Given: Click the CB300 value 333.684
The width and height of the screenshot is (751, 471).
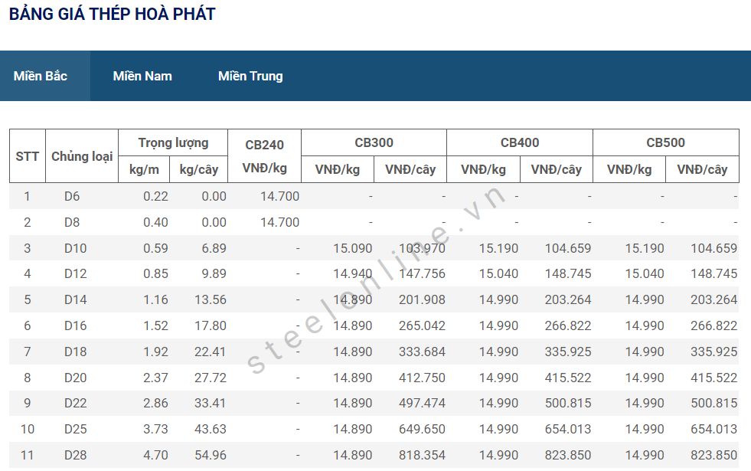Looking at the screenshot, I should [x=422, y=352].
